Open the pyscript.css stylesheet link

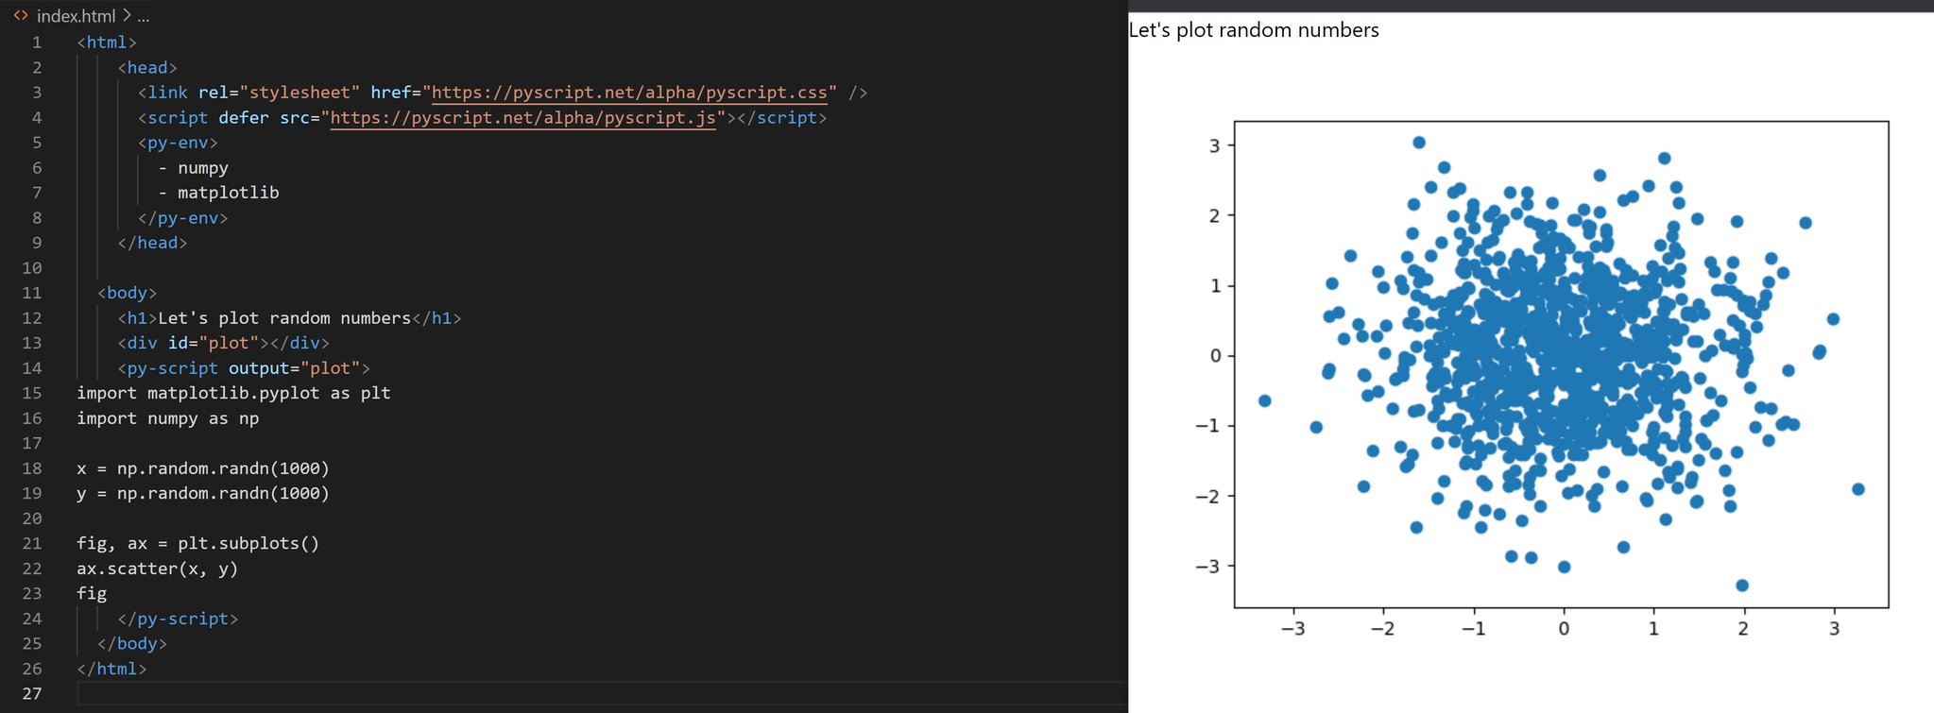[x=629, y=93]
